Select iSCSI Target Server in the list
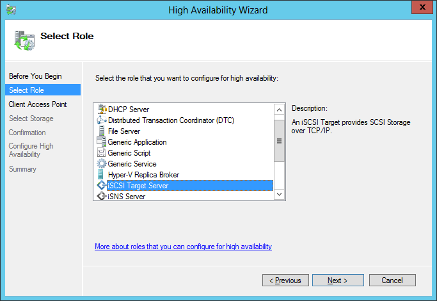 [x=138, y=186]
